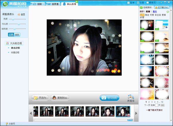Switch to the 拍录像 video tab

(x=53, y=4)
